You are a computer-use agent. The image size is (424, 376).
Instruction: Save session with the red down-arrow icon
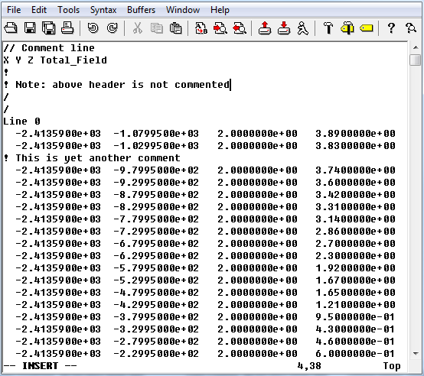[284, 28]
